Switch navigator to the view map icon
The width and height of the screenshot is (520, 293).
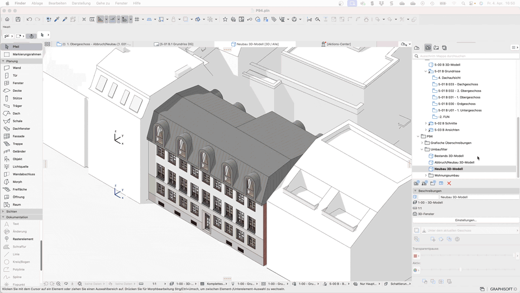(x=428, y=48)
